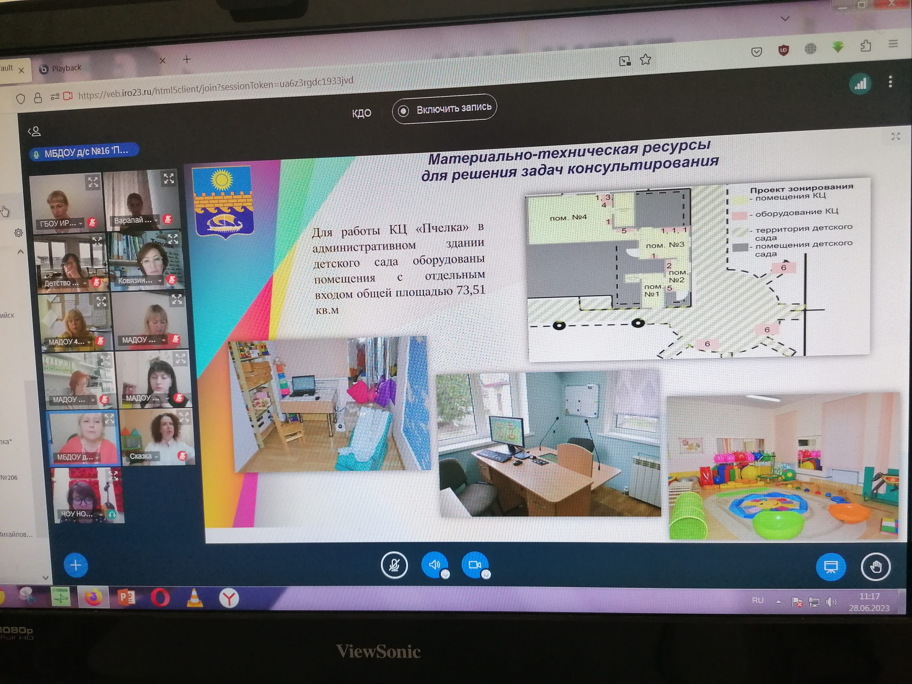
Task: Click the raise hand icon
Action: (876, 567)
